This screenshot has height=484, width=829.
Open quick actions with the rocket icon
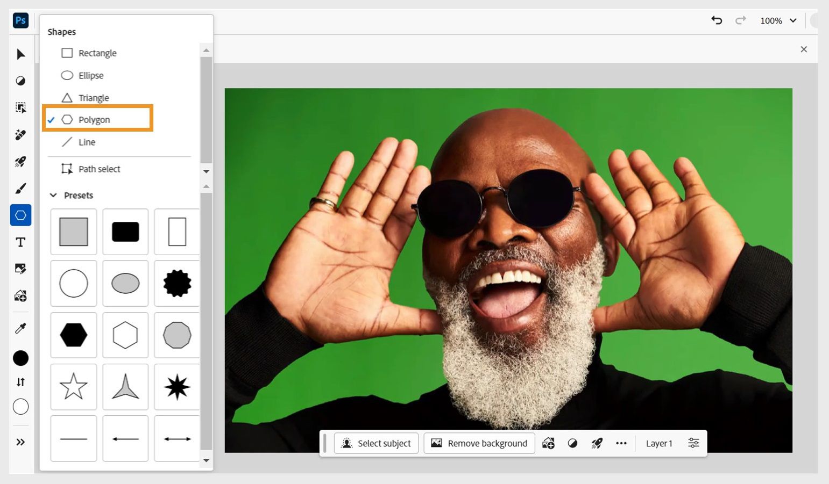coord(597,443)
